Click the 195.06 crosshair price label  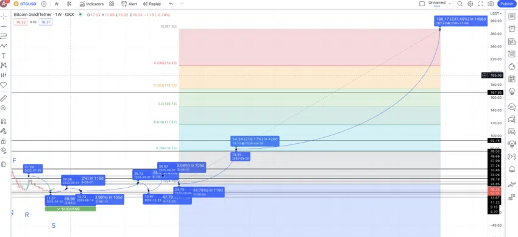(496, 76)
